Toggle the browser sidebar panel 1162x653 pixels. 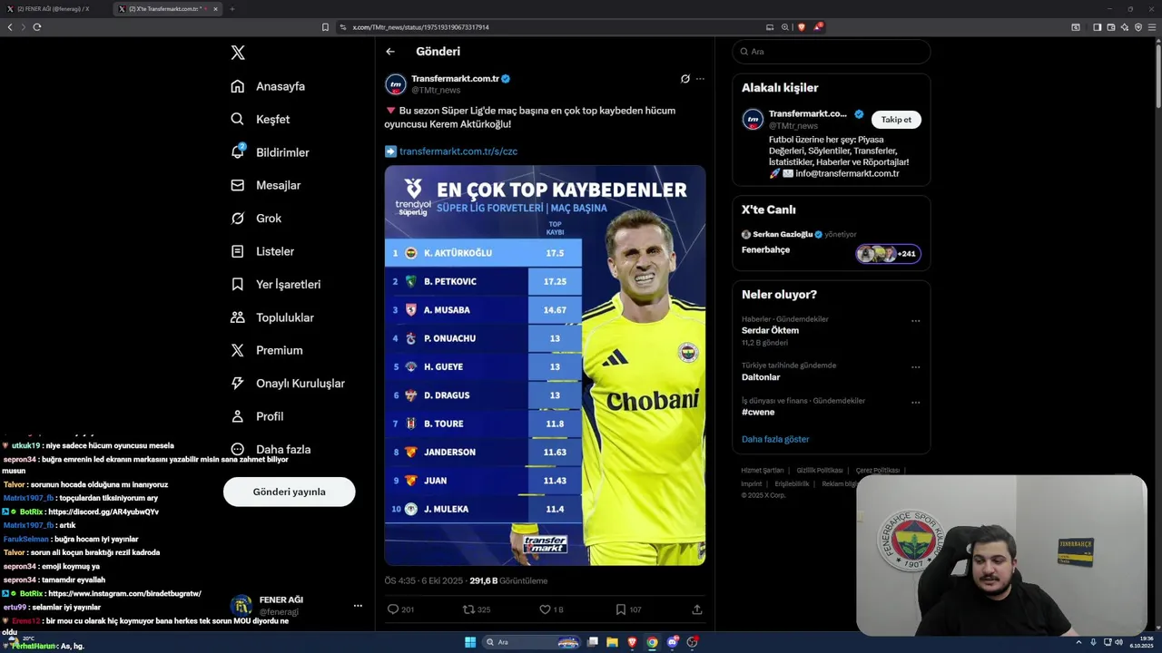tap(1098, 27)
